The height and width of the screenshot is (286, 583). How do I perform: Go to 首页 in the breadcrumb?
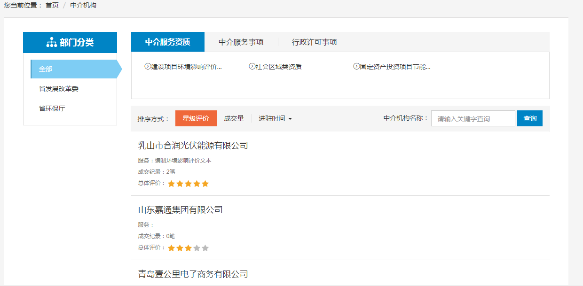[52, 6]
